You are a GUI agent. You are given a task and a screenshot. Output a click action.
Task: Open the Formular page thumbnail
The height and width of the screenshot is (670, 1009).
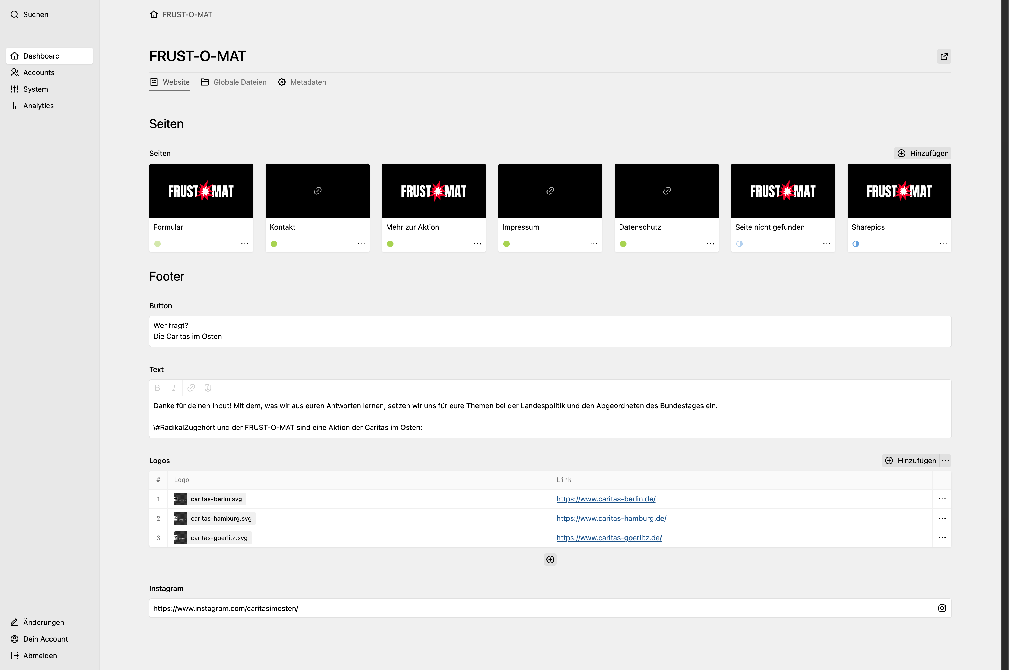[x=201, y=191]
